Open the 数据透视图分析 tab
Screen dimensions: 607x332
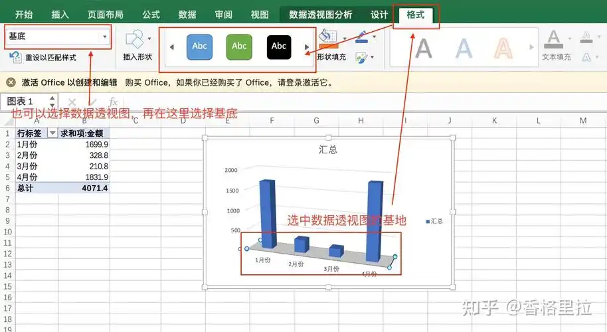coord(321,15)
